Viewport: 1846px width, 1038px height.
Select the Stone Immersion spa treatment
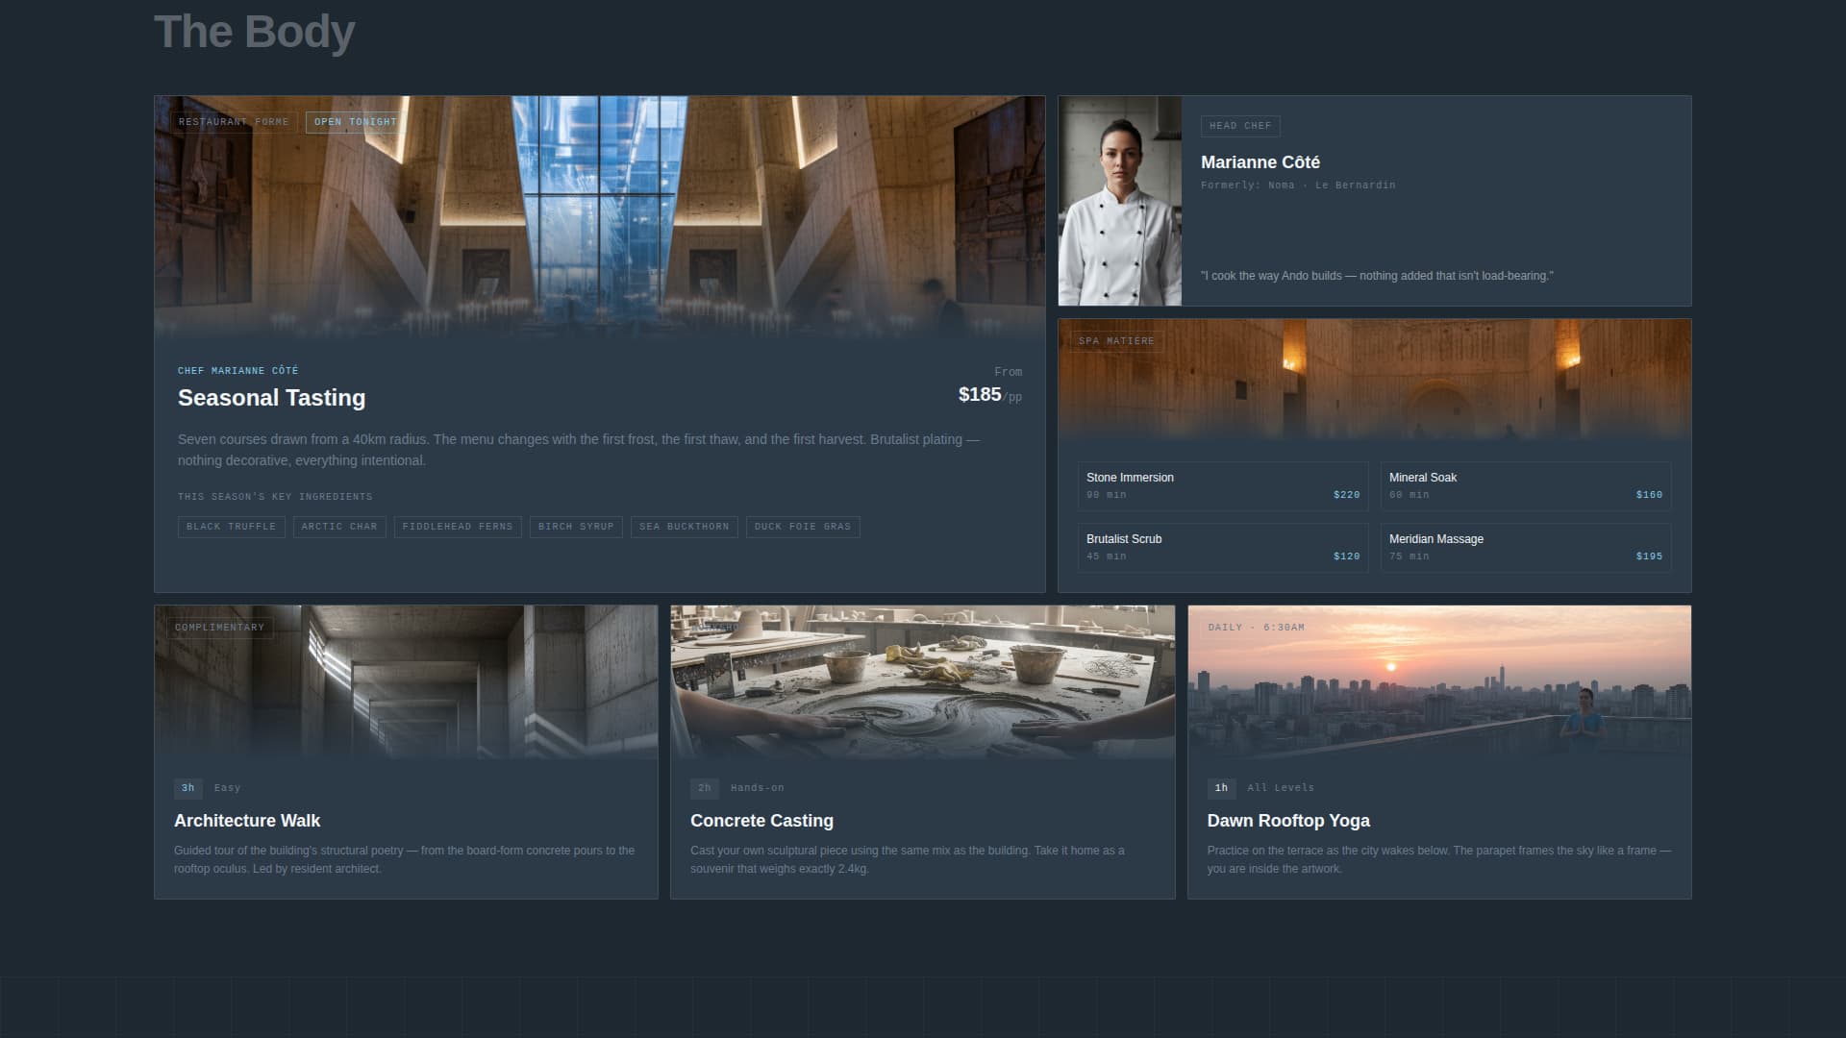click(1222, 485)
